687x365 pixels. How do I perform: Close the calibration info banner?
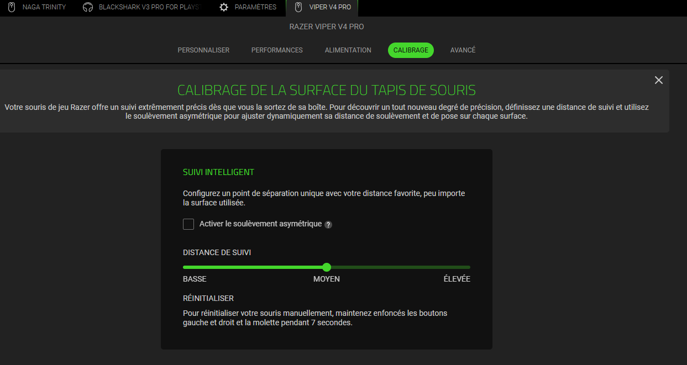point(658,80)
